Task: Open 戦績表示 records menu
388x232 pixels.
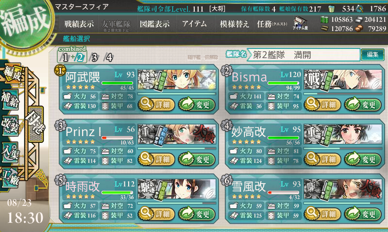Action: [x=79, y=24]
